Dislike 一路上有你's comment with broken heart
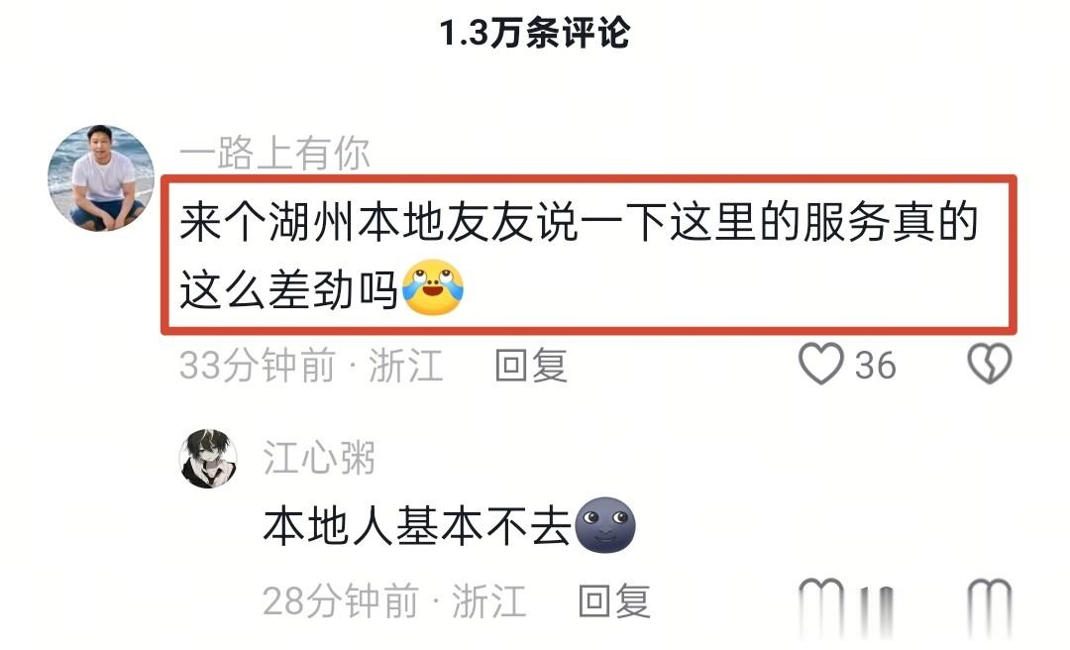The width and height of the screenshot is (1070, 650). tap(990, 364)
